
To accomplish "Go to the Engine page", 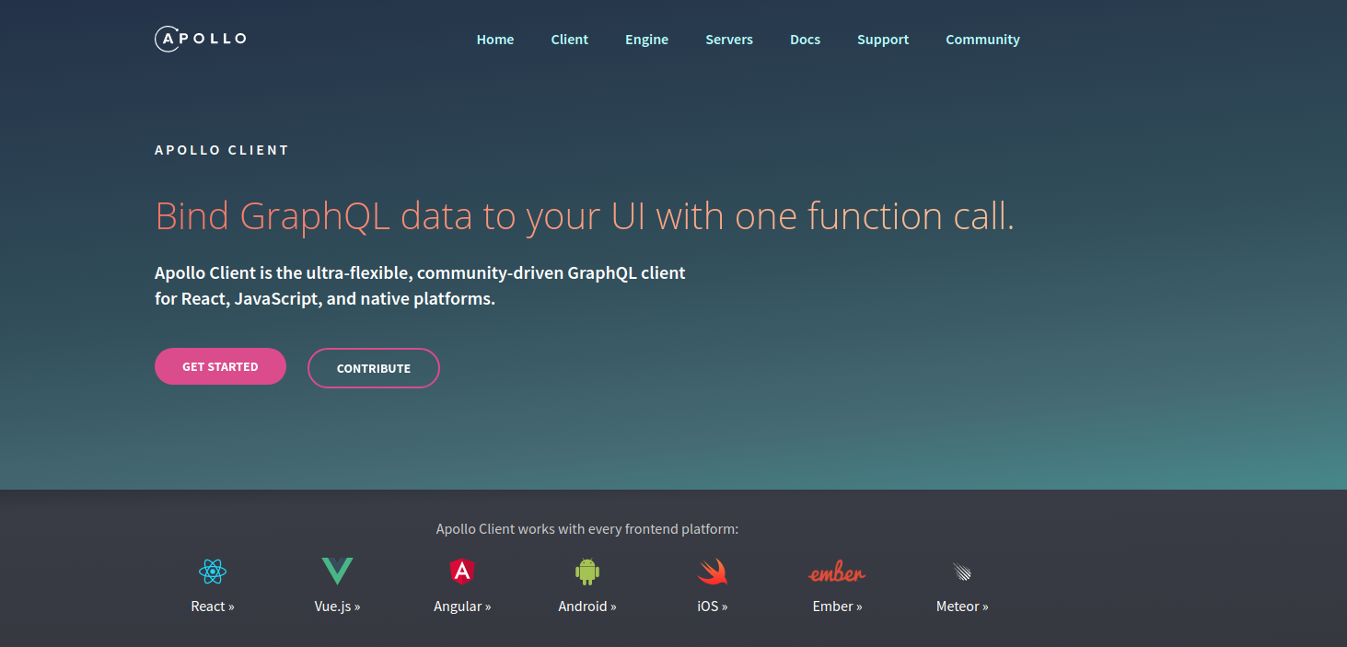I will pyautogui.click(x=647, y=40).
